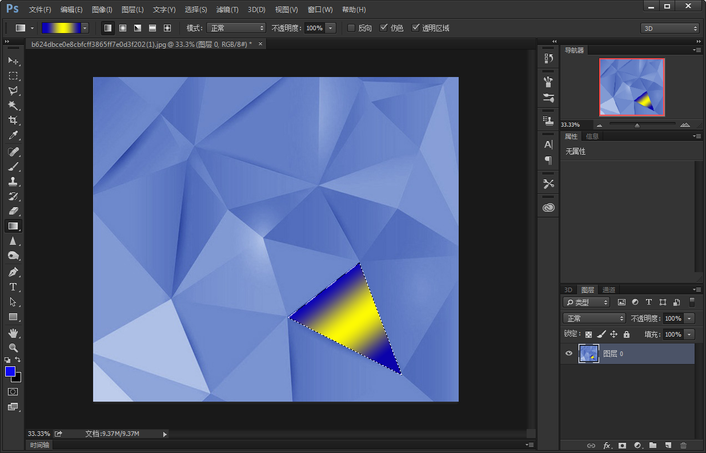This screenshot has width=706, height=453.
Task: Open the History panel icon
Action: (548, 58)
